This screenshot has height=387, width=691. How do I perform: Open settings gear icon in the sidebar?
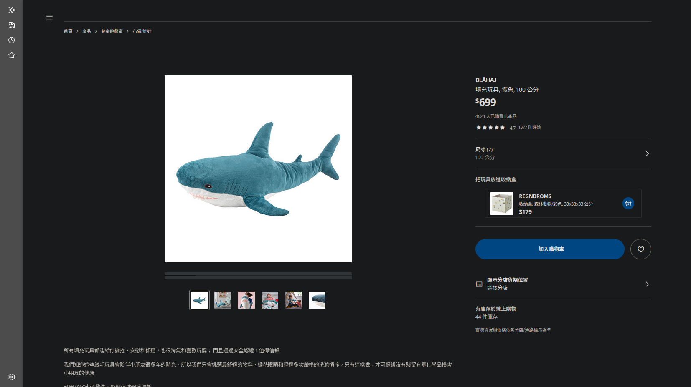point(12,377)
